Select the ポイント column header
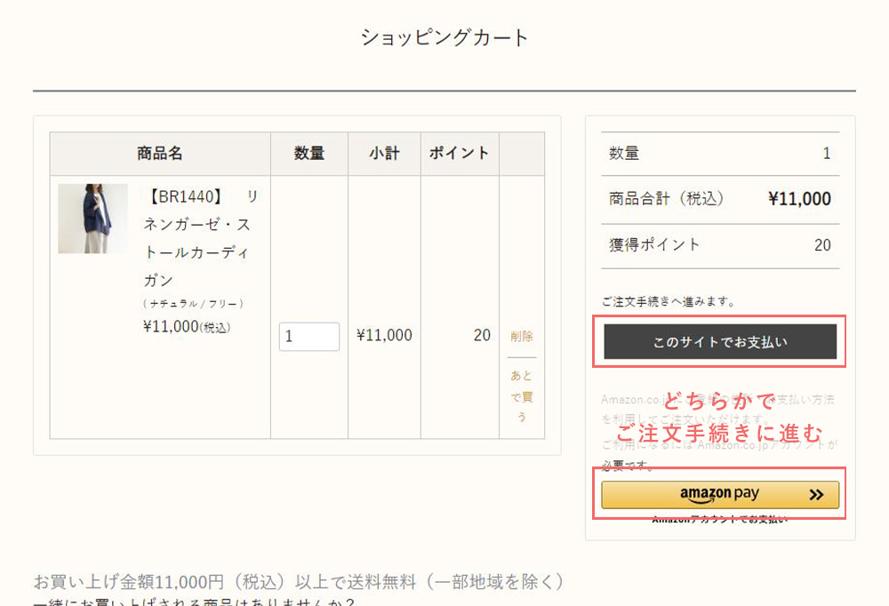 point(459,153)
